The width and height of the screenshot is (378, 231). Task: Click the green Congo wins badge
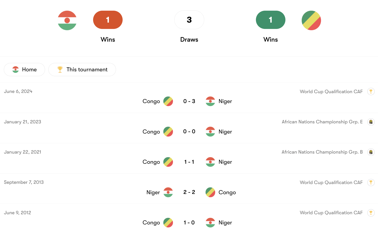point(270,20)
